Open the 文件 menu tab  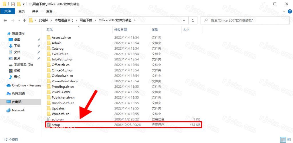pyautogui.click(x=7, y=11)
